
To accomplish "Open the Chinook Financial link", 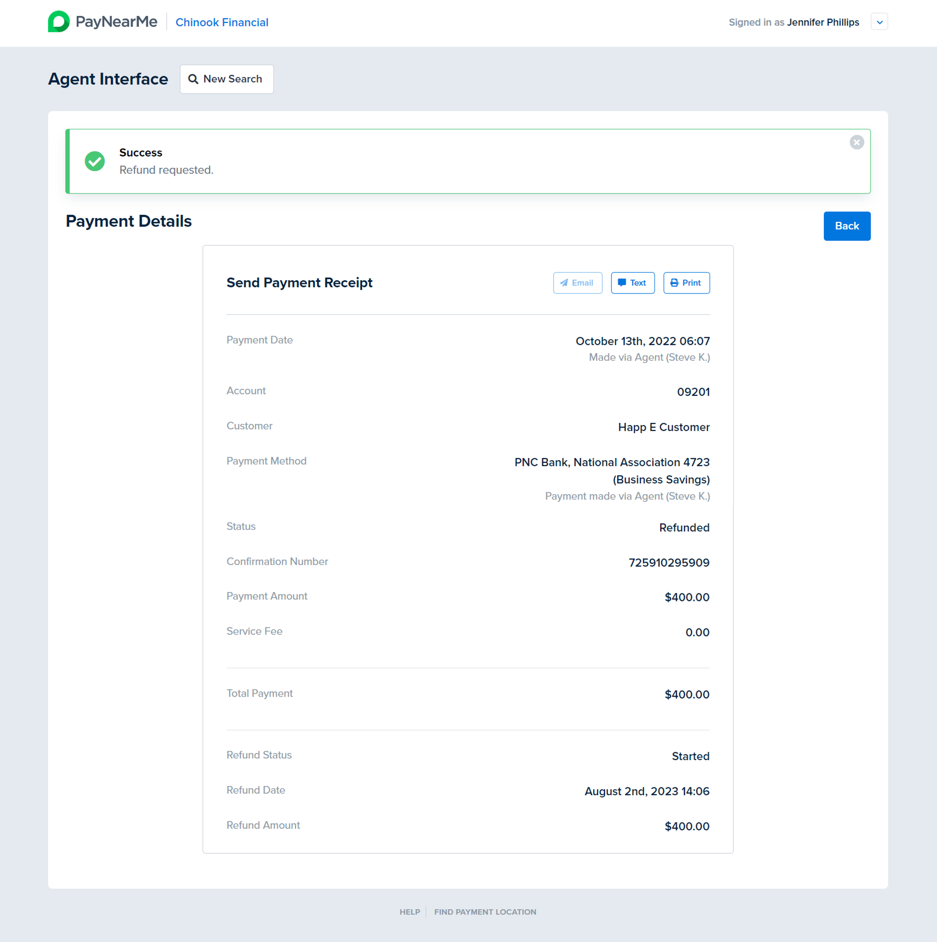I will [x=222, y=22].
